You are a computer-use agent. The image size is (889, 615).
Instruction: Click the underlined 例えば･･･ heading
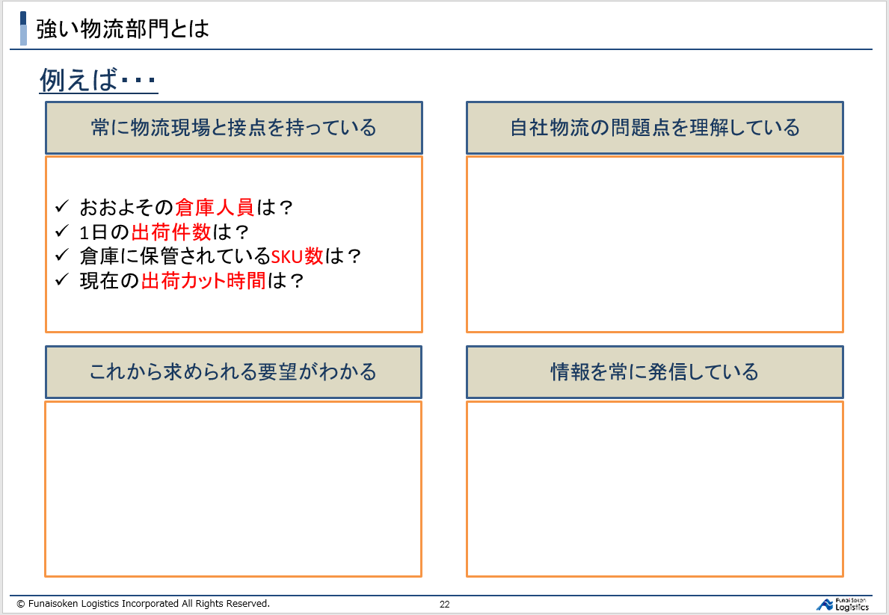[x=98, y=80]
